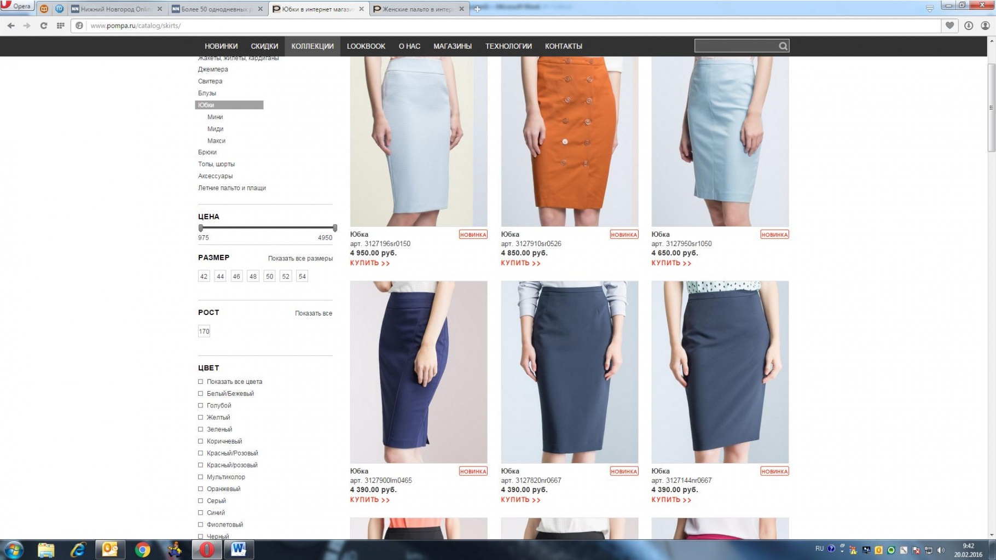The image size is (996, 560).
Task: Go to МАГАЗИНЫ page
Action: coord(453,46)
